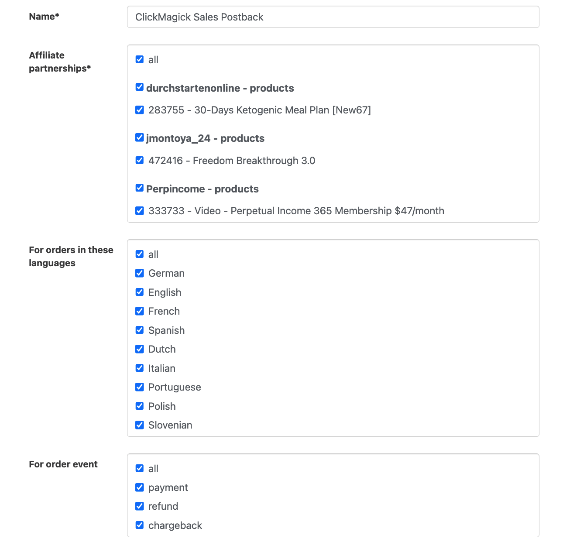Uncheck 'all' under Affiliate partnerships
Viewport: 563px width, 549px height.
(x=140, y=59)
